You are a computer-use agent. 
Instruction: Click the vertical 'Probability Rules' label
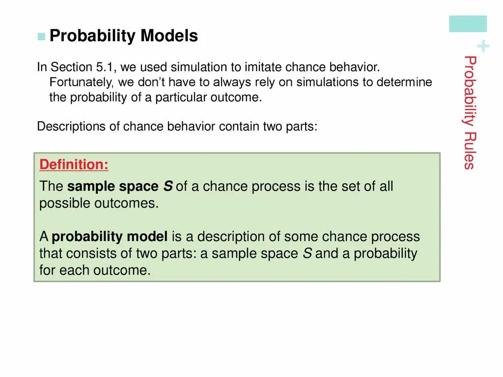[x=470, y=112]
